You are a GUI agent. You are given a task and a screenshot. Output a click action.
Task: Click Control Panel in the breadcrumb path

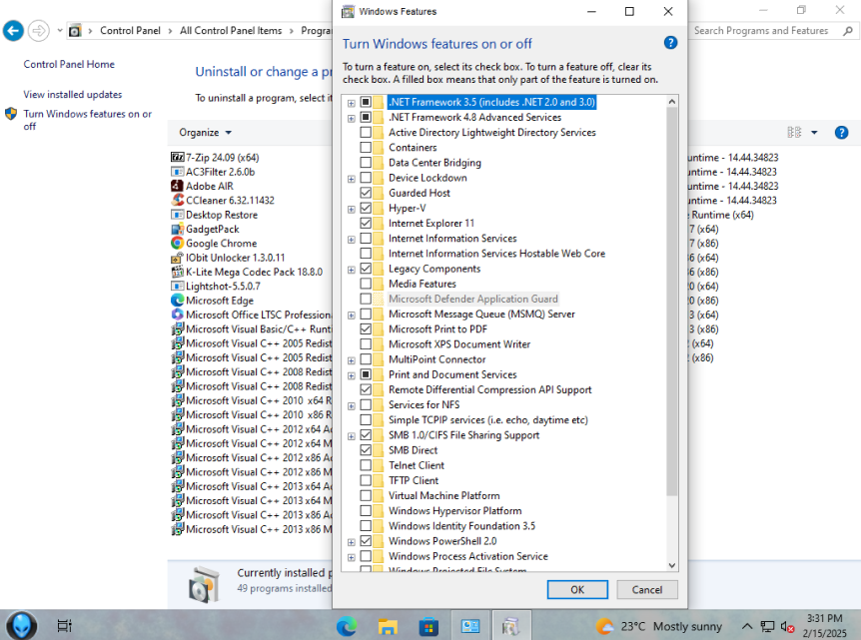[x=130, y=31]
